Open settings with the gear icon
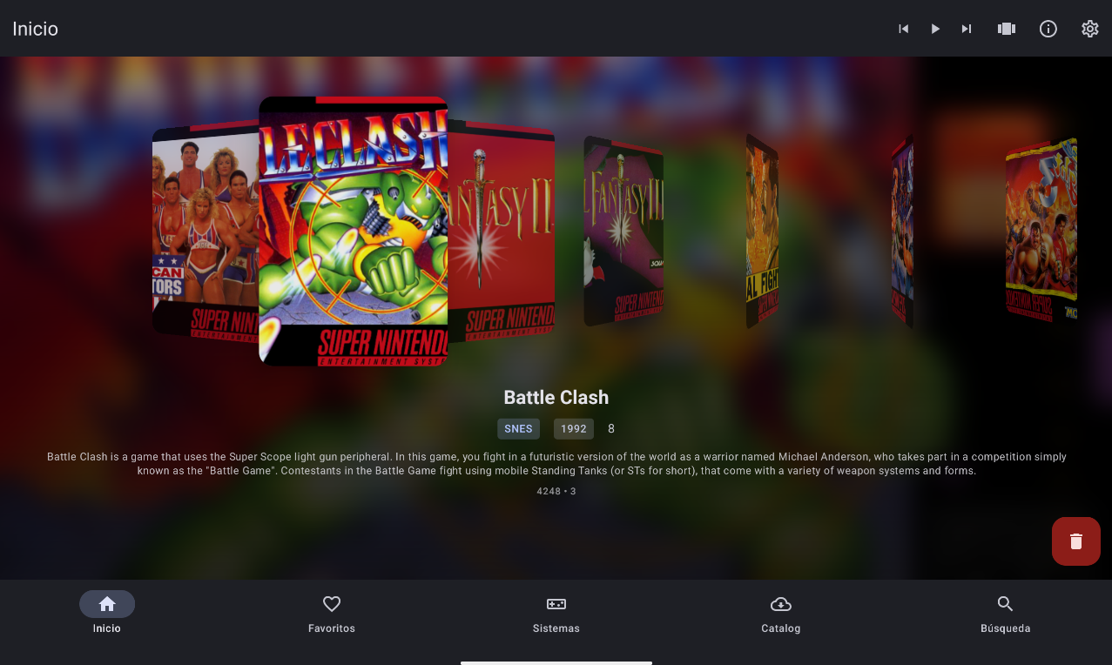 (x=1090, y=29)
